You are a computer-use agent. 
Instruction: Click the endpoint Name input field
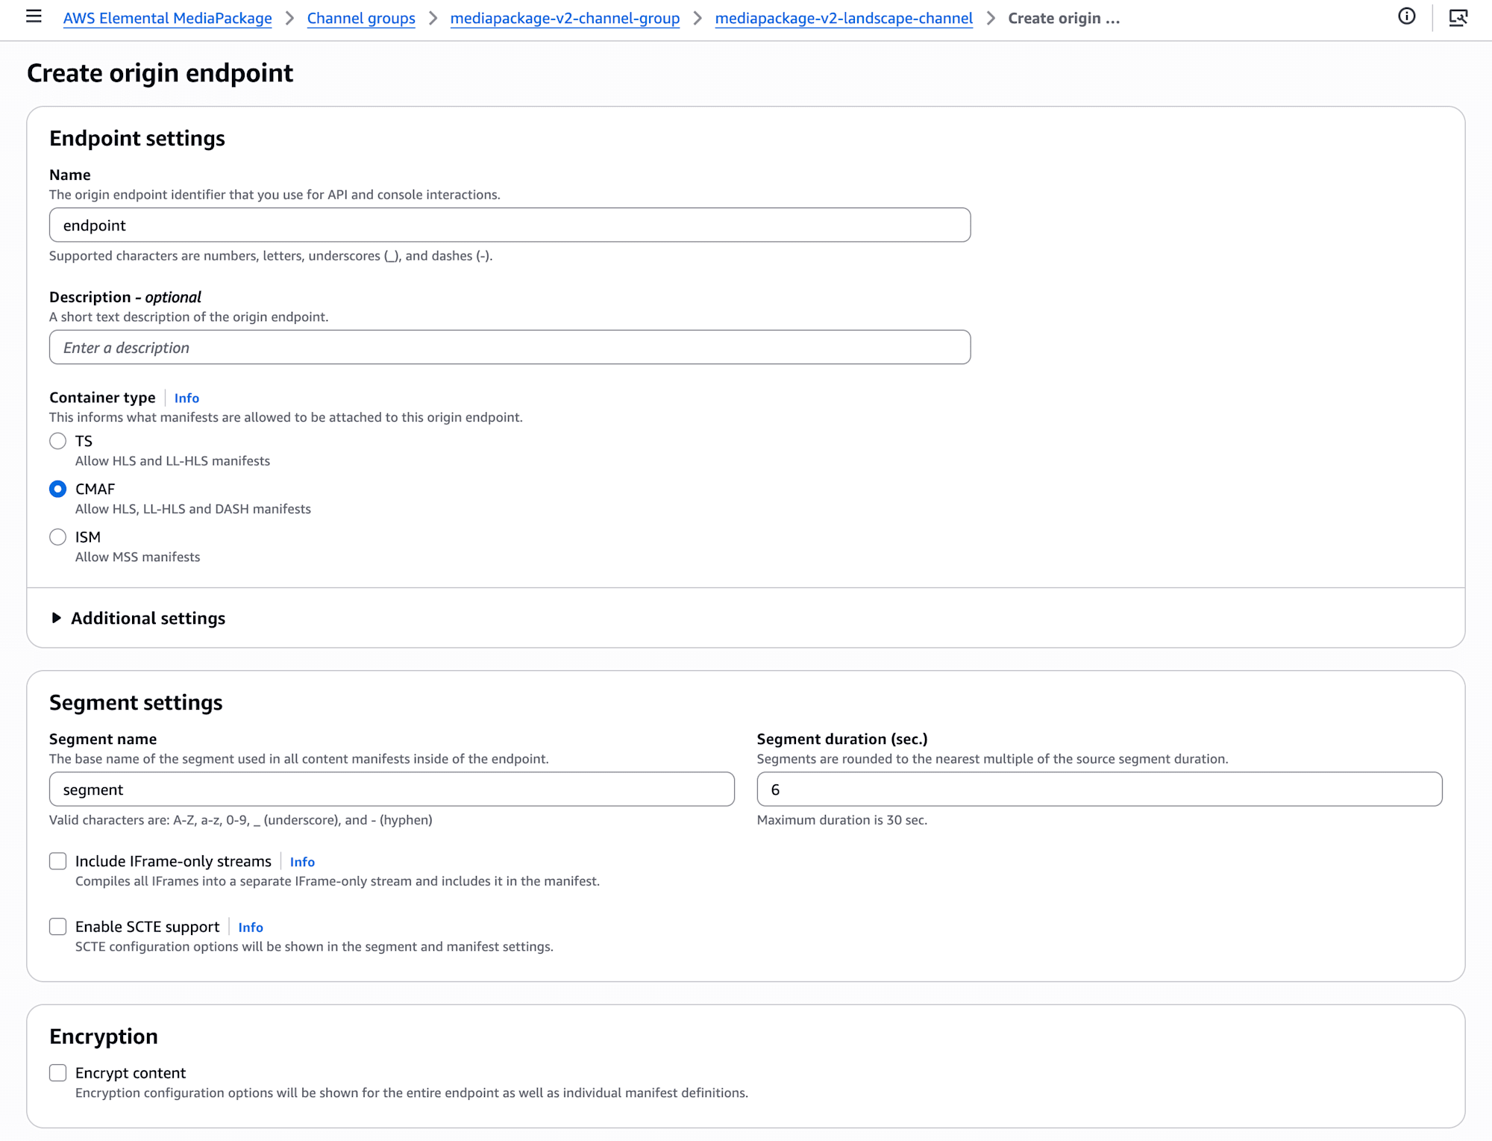[510, 225]
